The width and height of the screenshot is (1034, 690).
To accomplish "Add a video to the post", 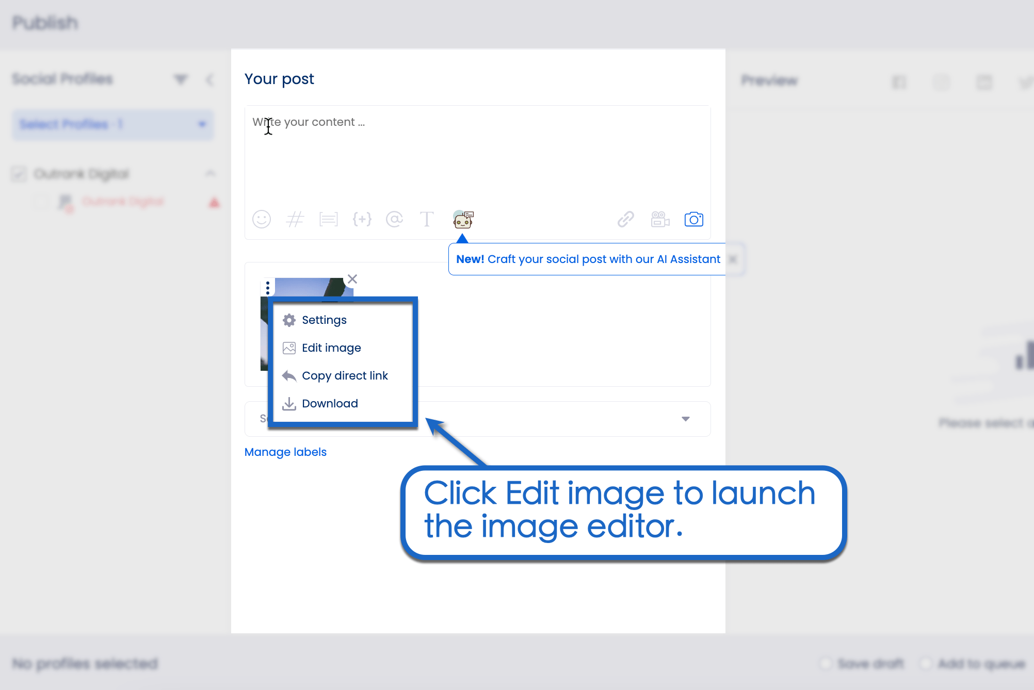I will pyautogui.click(x=660, y=219).
